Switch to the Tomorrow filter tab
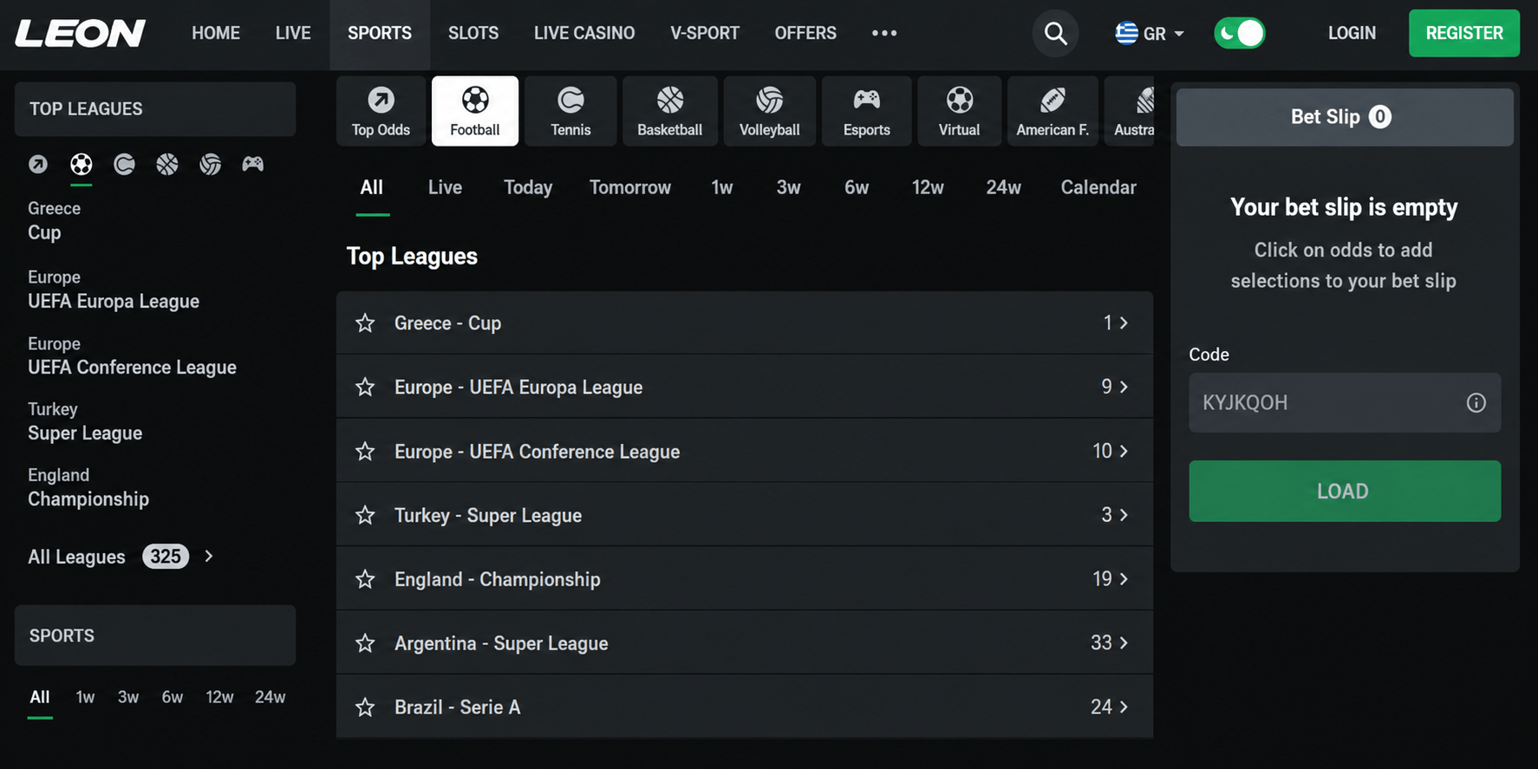Image resolution: width=1538 pixels, height=769 pixels. point(630,187)
